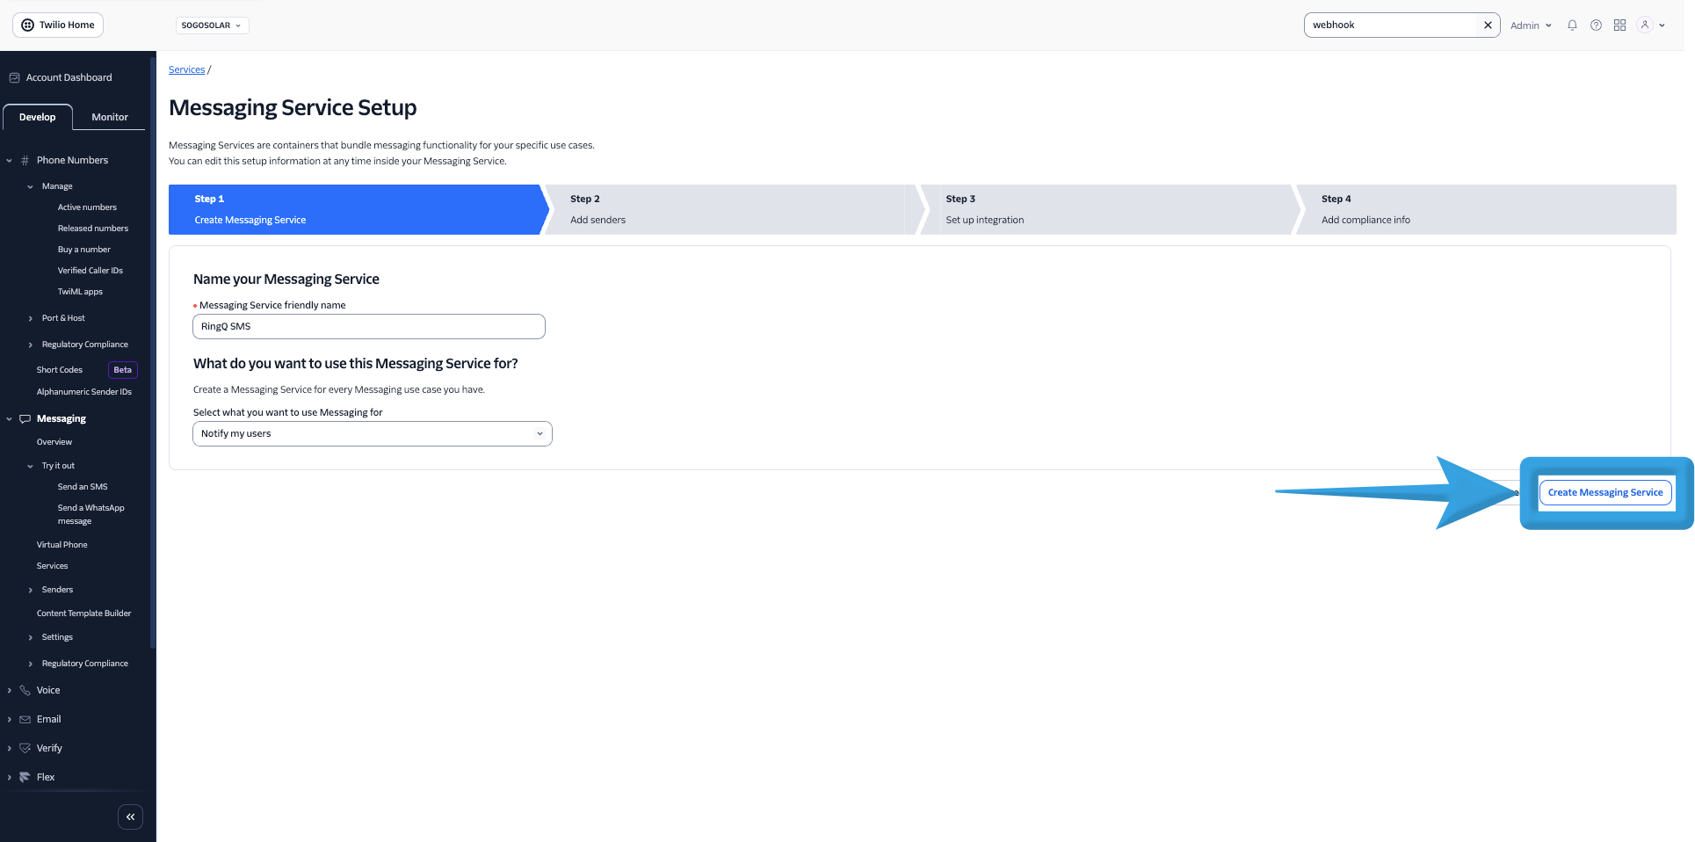1695x842 pixels.
Task: Click the Create Messaging Service button
Action: pyautogui.click(x=1605, y=492)
